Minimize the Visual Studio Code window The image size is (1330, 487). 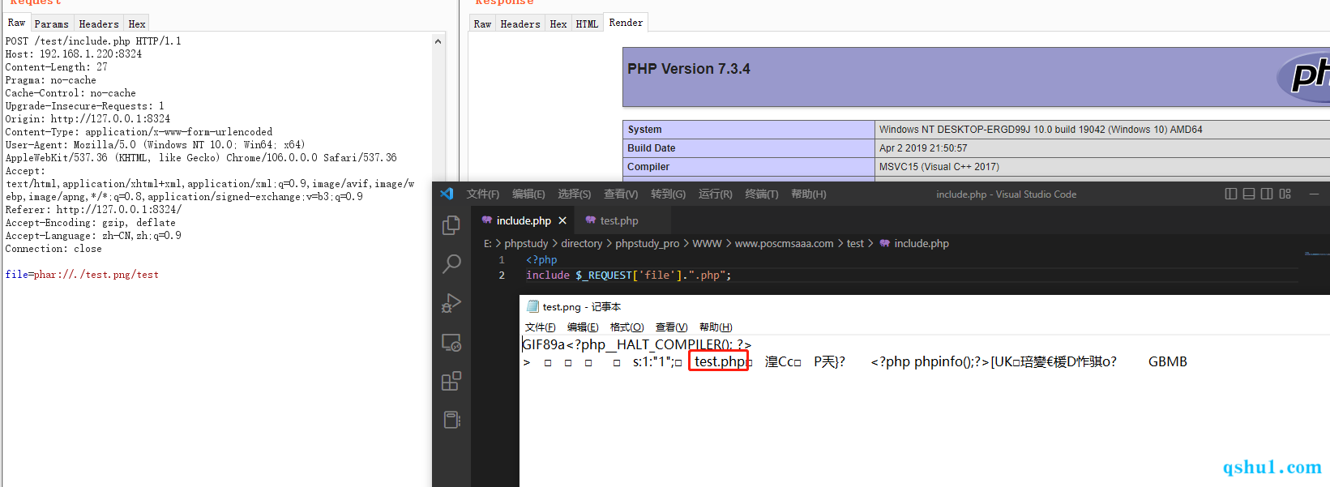point(1314,194)
